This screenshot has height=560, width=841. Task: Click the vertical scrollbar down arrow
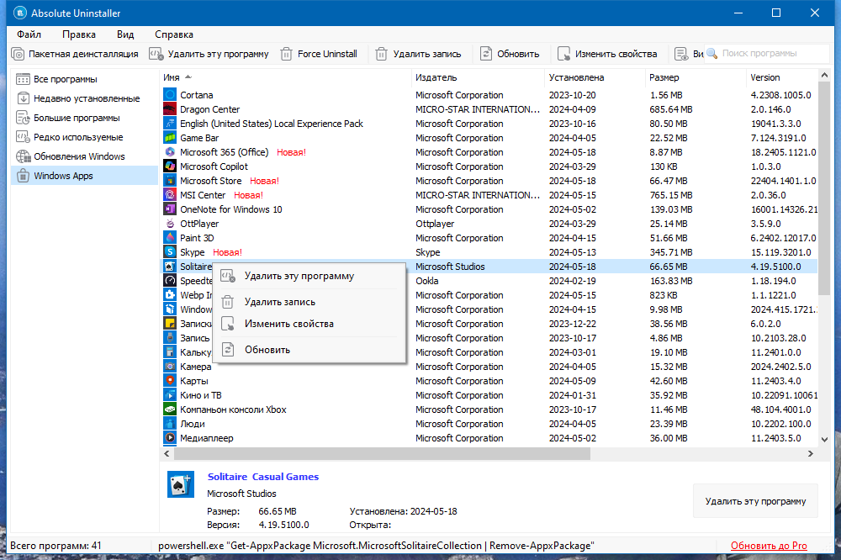[824, 439]
